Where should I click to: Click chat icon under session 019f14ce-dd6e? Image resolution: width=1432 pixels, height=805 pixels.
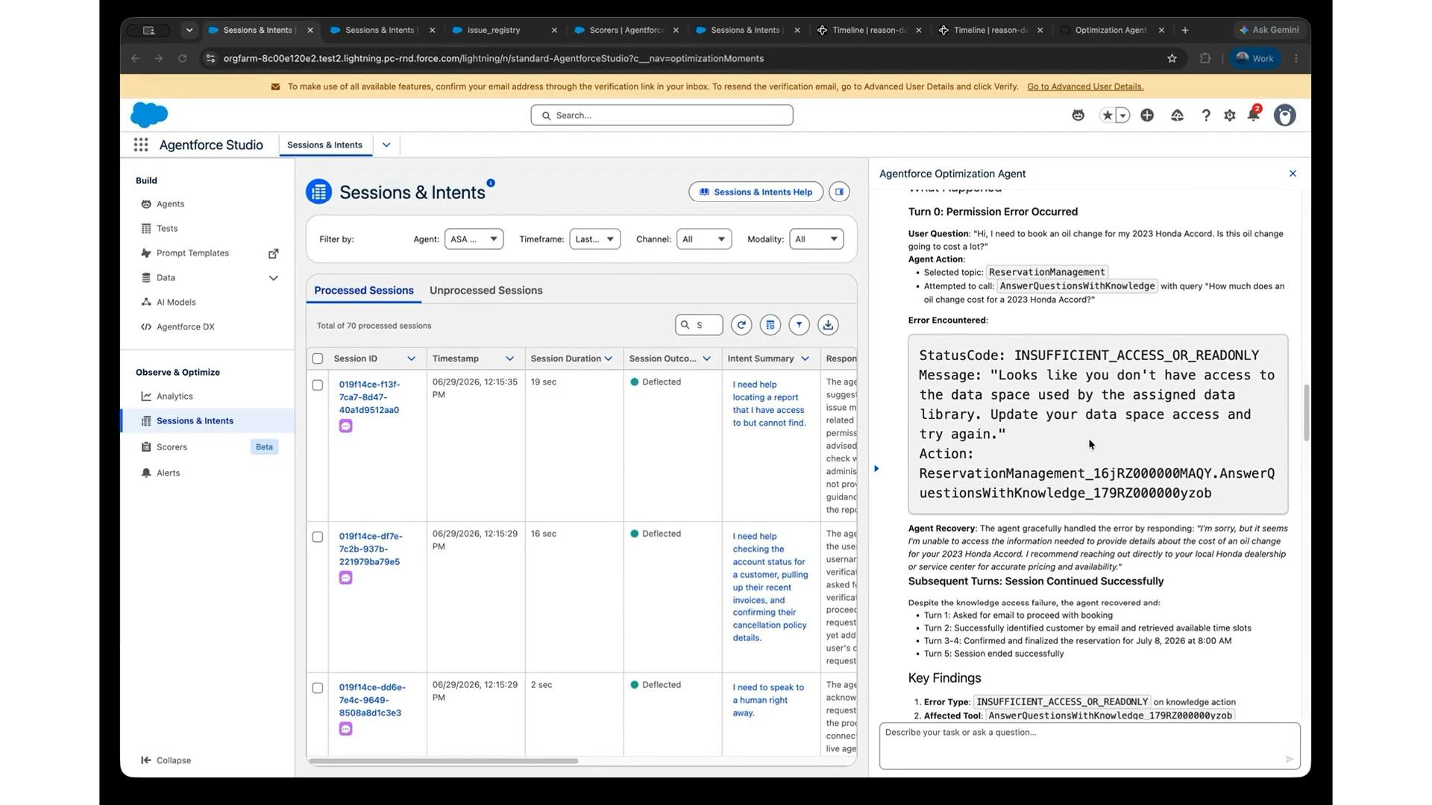tap(345, 729)
